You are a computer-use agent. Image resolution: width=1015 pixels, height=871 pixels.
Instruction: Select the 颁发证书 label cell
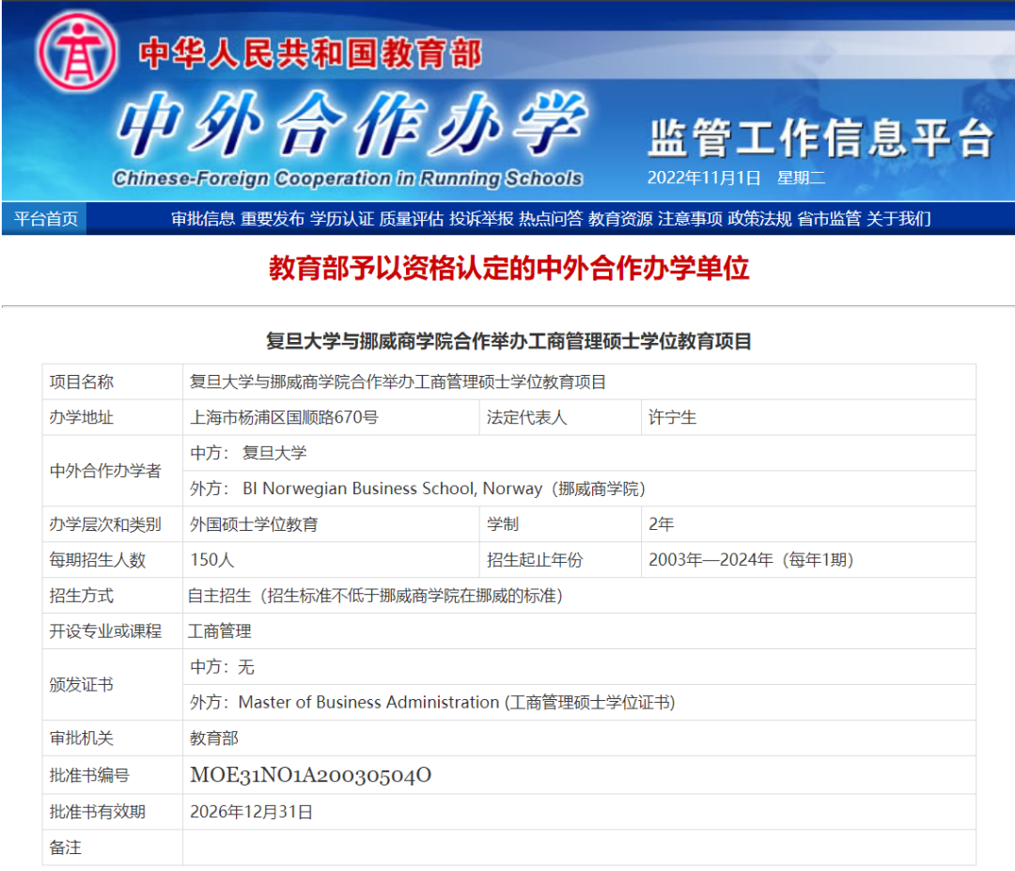tap(113, 685)
